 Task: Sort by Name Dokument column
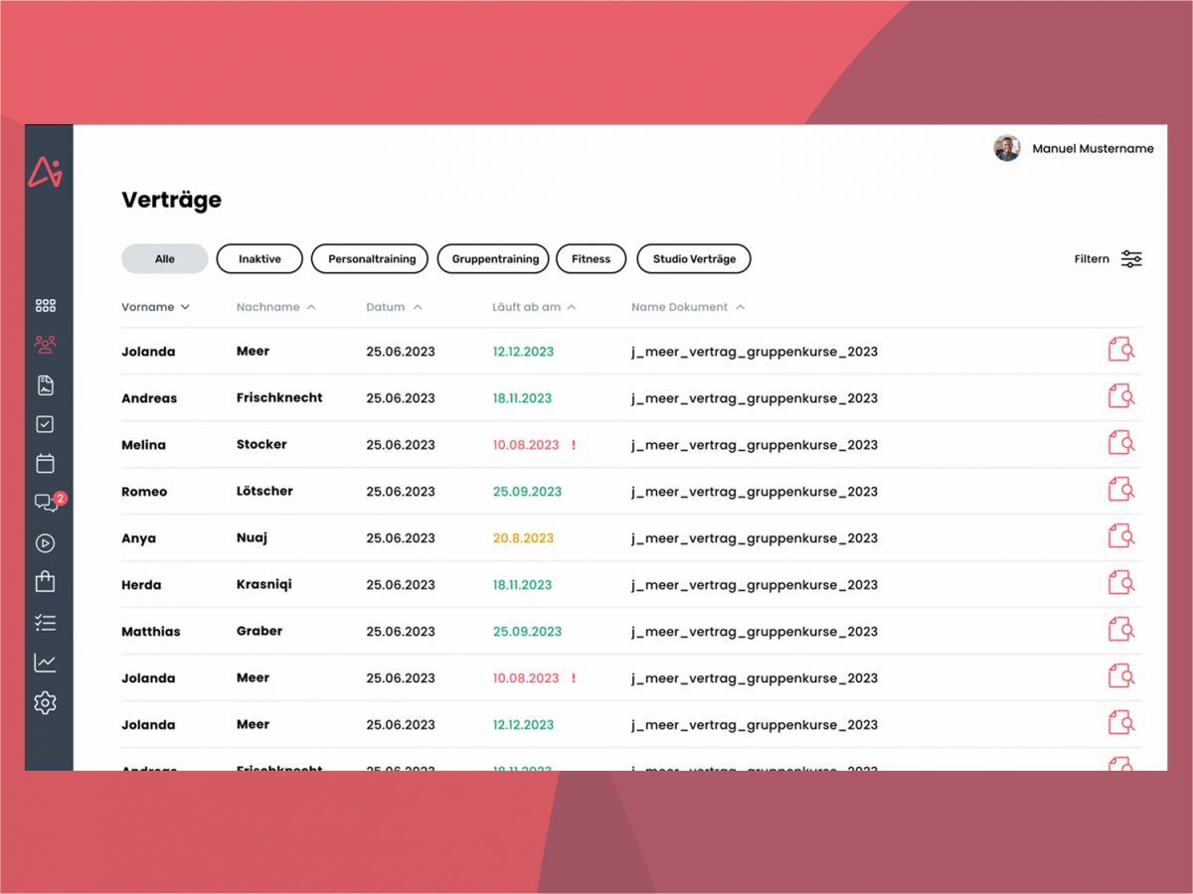tap(688, 308)
